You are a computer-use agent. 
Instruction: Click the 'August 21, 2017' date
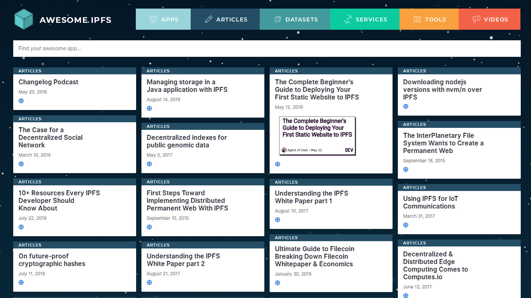pos(163,274)
